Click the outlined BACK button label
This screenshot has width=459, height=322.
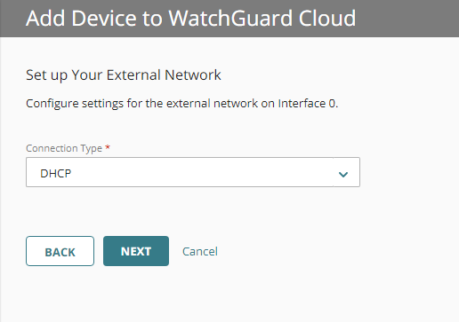click(x=60, y=252)
